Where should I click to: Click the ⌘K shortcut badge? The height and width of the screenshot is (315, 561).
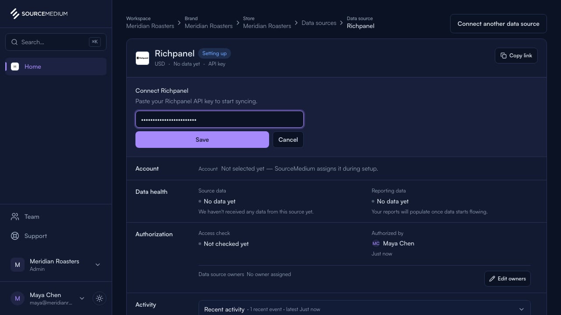click(95, 42)
